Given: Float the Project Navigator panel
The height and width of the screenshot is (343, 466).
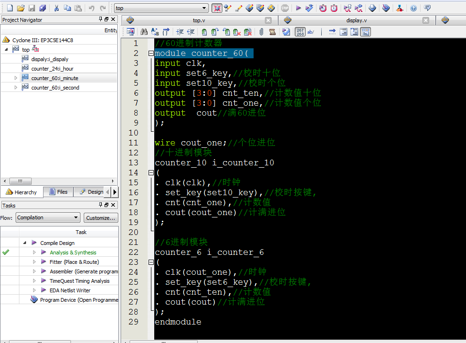Looking at the screenshot, I should point(106,19).
